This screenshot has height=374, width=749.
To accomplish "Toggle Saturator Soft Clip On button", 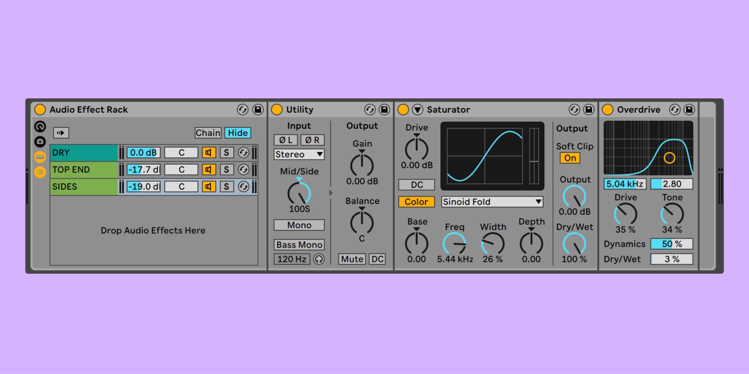I will 570,158.
